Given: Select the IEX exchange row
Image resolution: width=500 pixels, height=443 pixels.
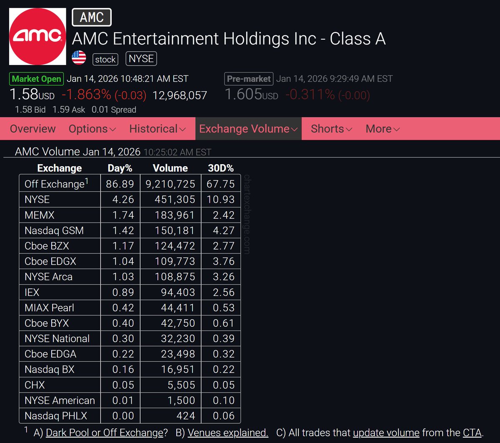Looking at the screenshot, I should [x=130, y=292].
